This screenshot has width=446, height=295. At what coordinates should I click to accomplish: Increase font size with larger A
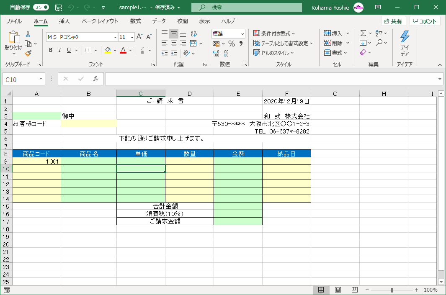point(139,37)
